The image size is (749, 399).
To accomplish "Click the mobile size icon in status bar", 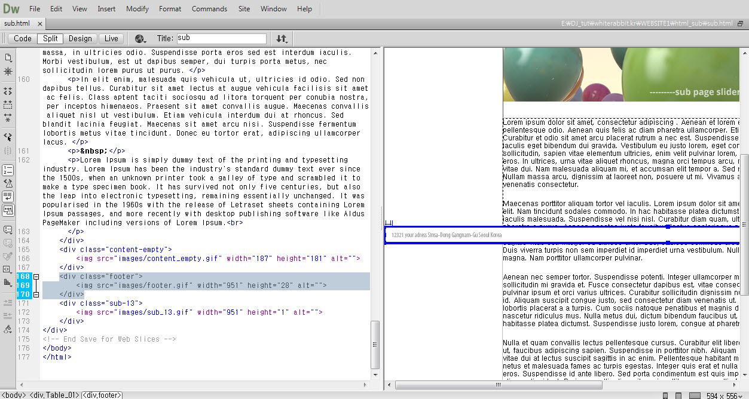I will [665, 395].
